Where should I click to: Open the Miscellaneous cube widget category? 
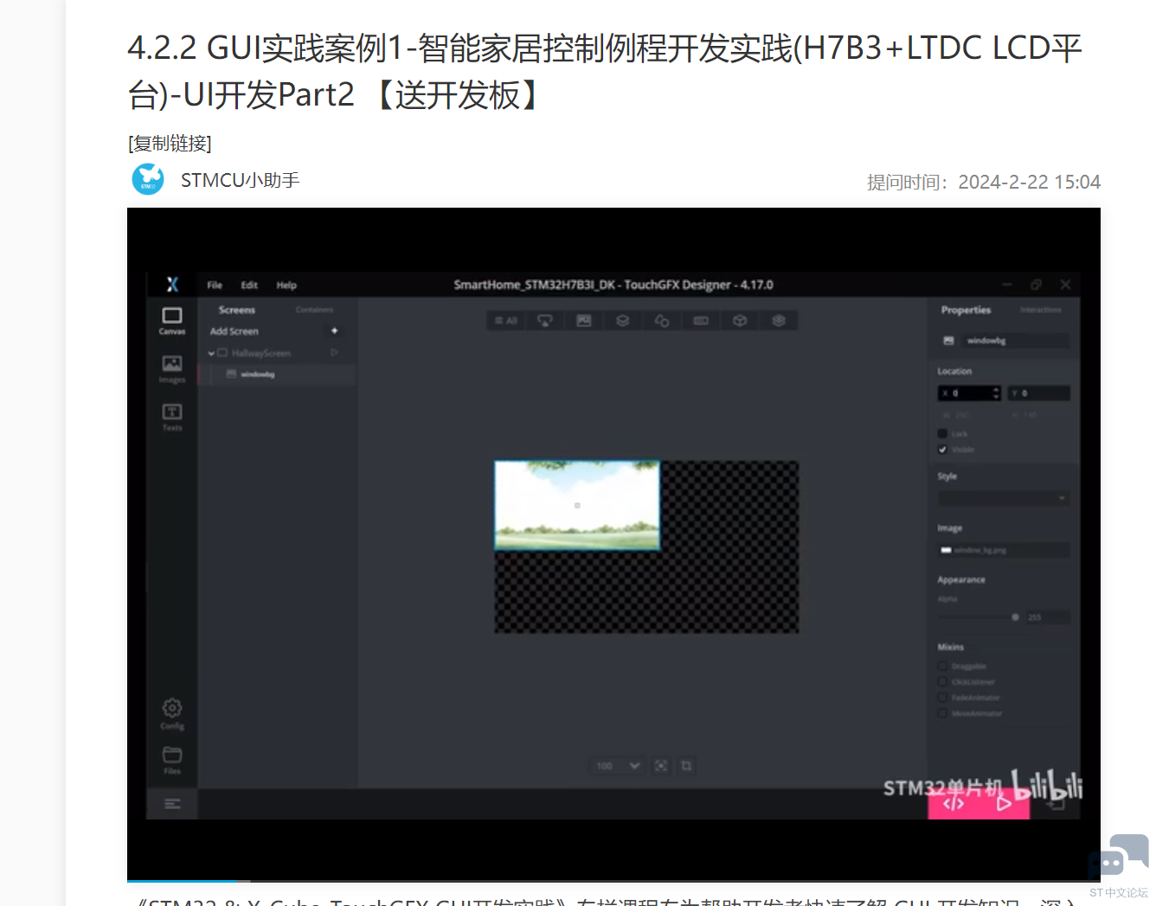coord(740,320)
